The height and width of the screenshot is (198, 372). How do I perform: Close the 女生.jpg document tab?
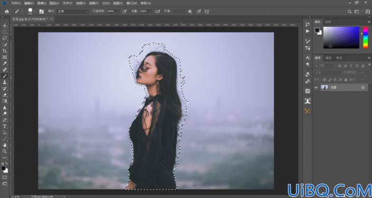click(51, 19)
